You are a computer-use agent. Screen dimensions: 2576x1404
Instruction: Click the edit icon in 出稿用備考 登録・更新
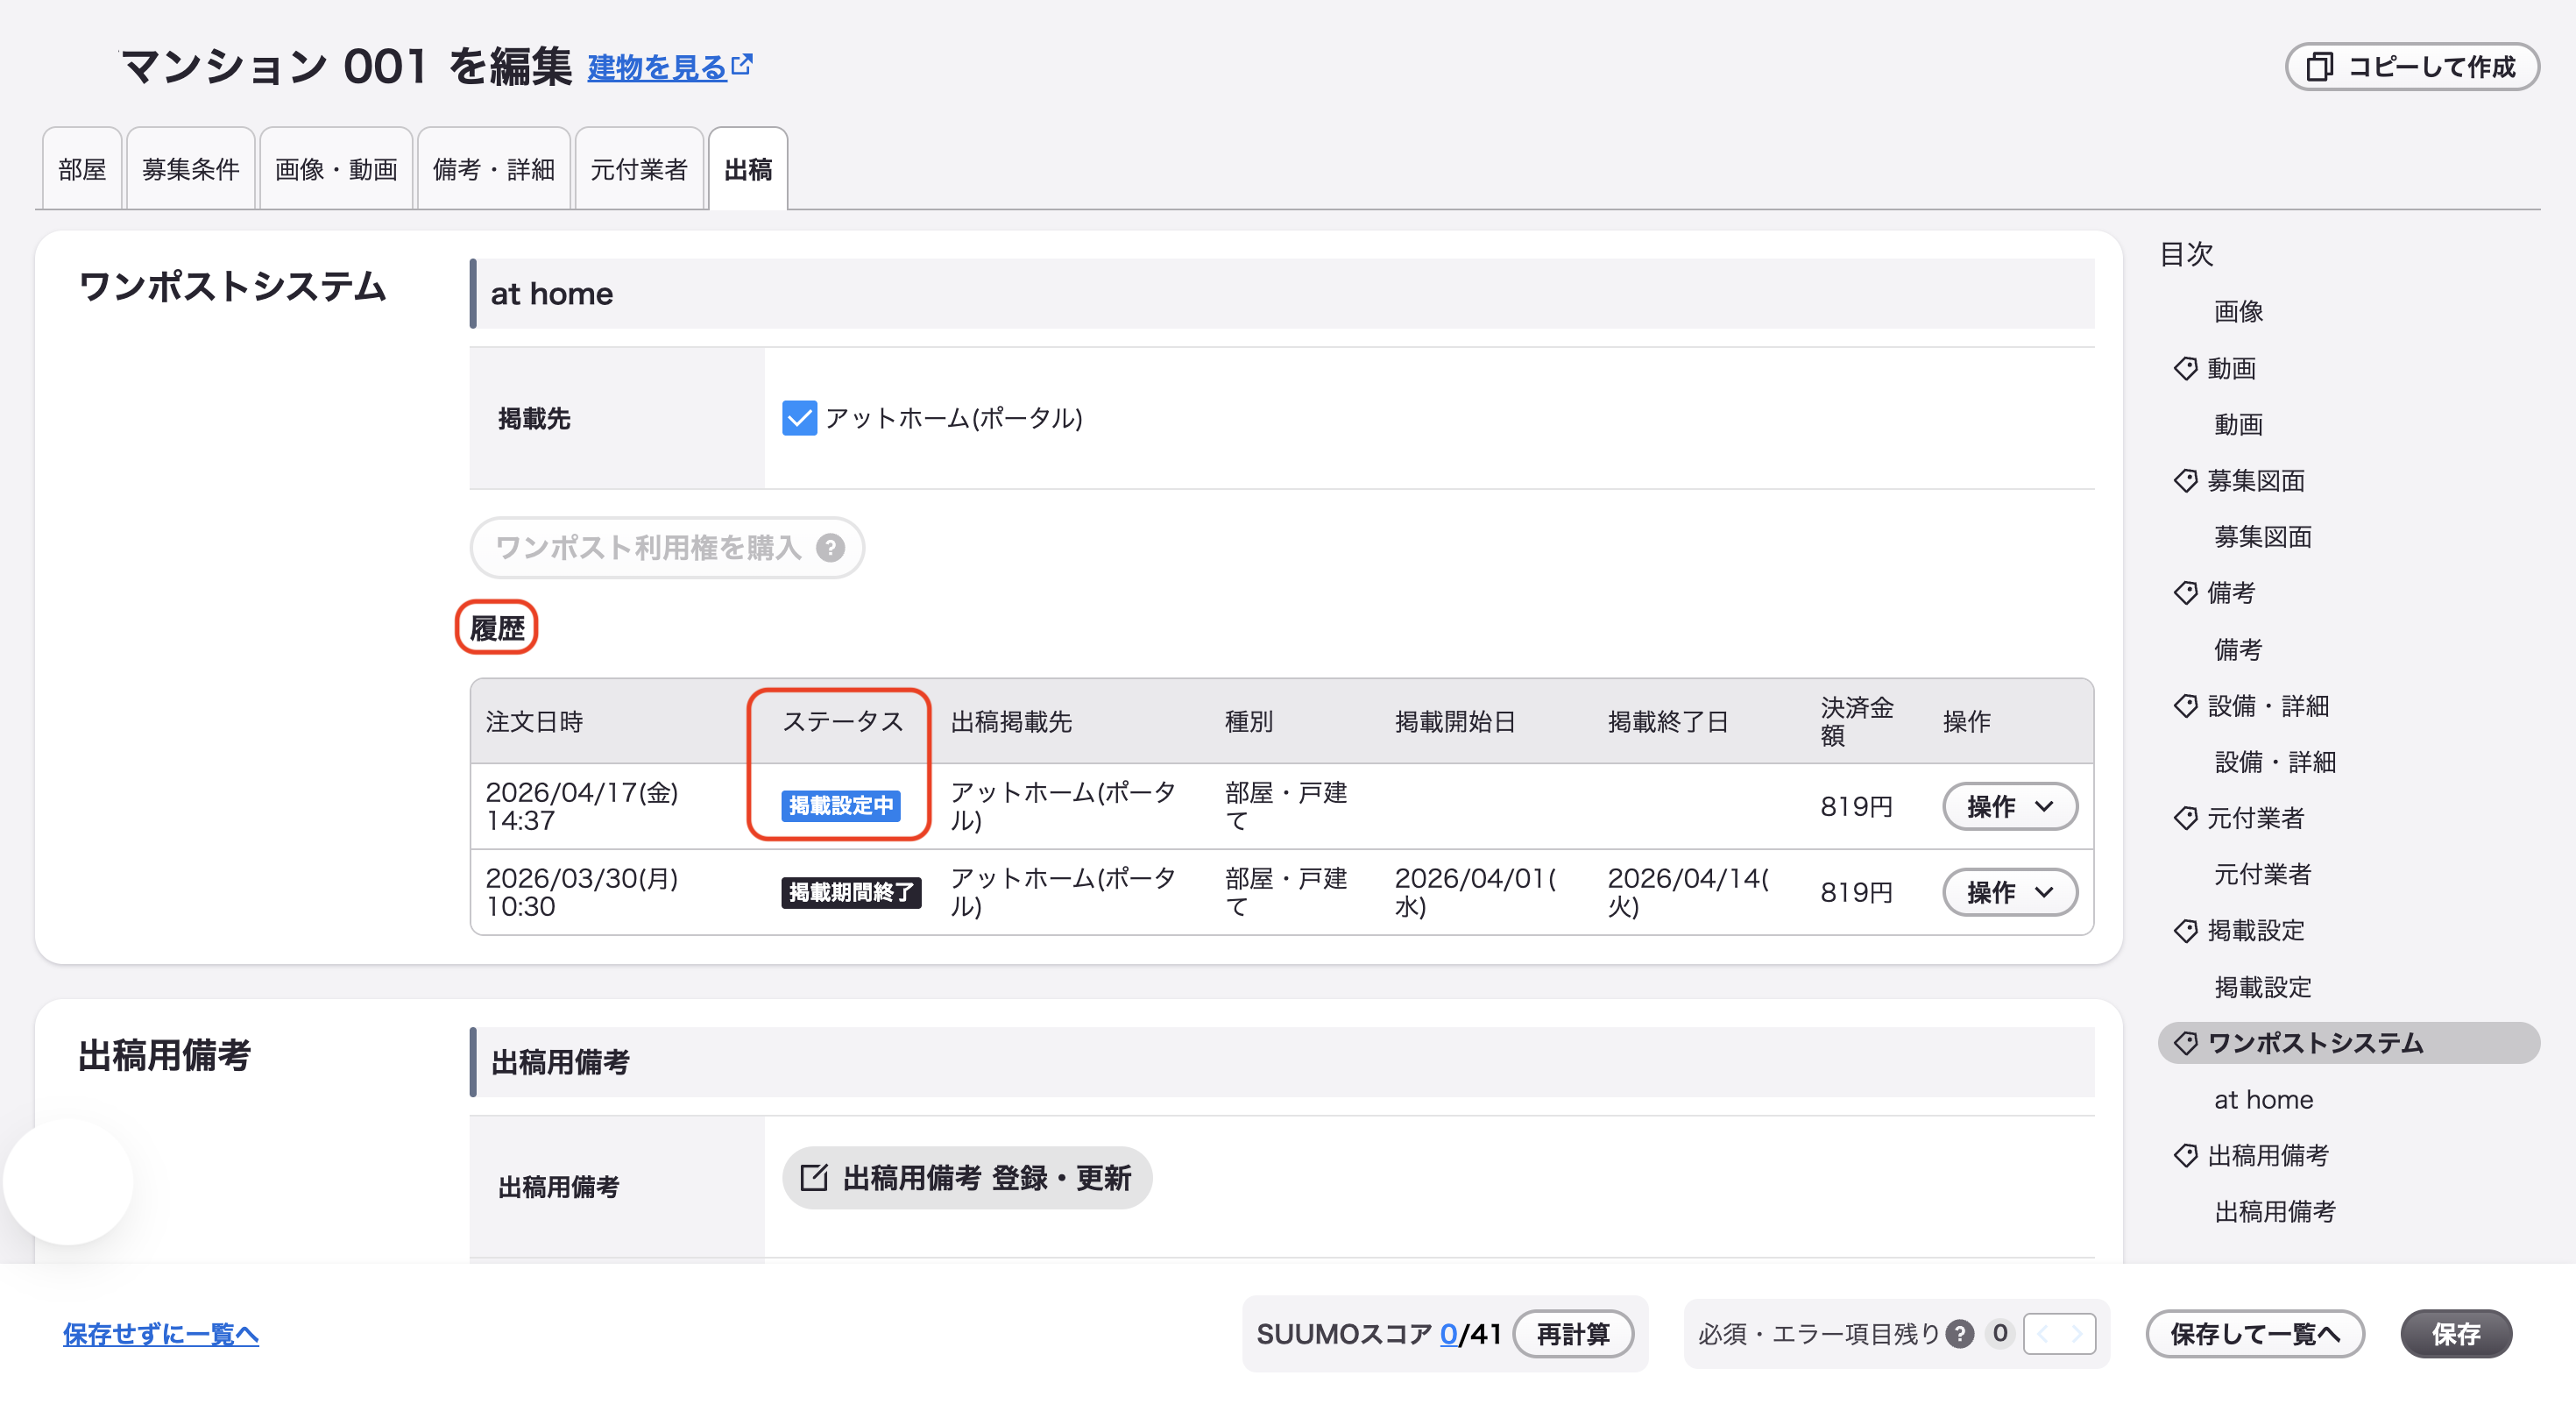pos(814,1178)
